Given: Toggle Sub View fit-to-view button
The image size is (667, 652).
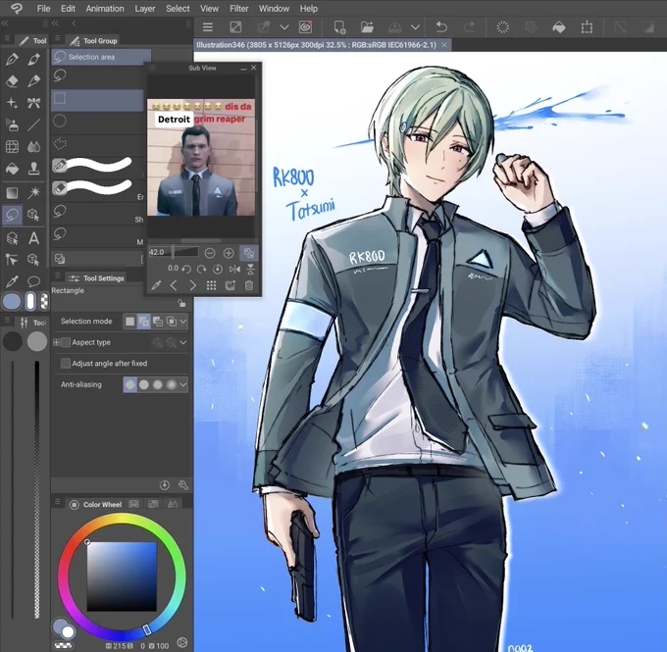Looking at the screenshot, I should 249,253.
